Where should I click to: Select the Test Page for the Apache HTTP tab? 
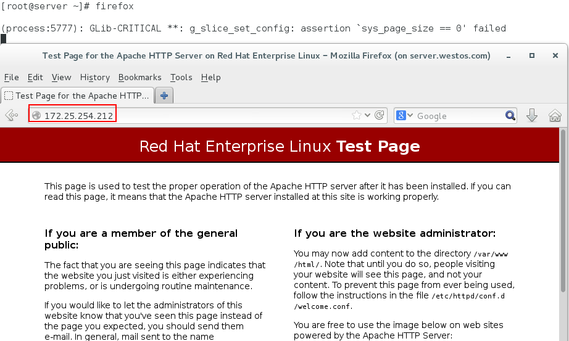pos(78,96)
